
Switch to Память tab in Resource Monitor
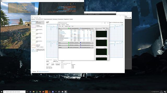(x=66, y=26)
